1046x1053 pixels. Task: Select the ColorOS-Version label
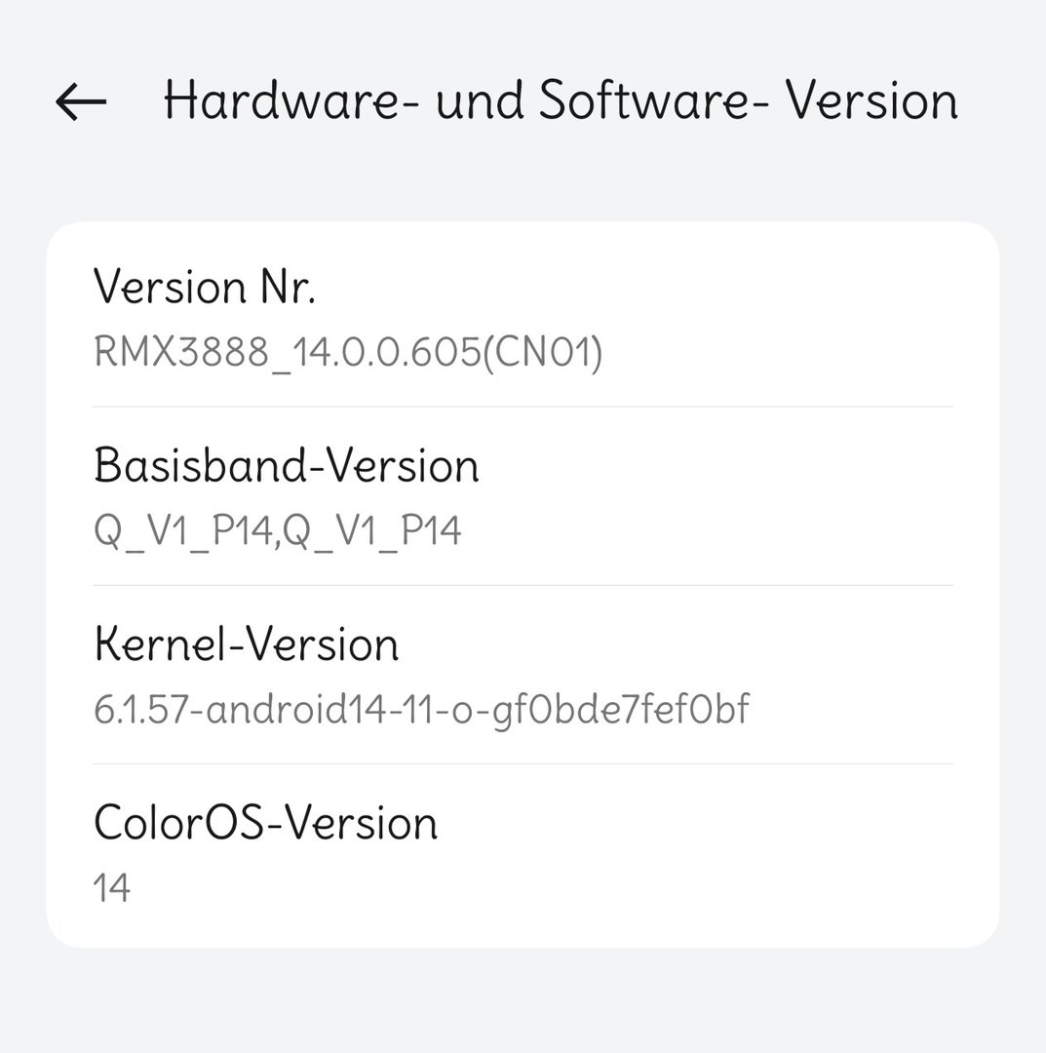point(265,824)
